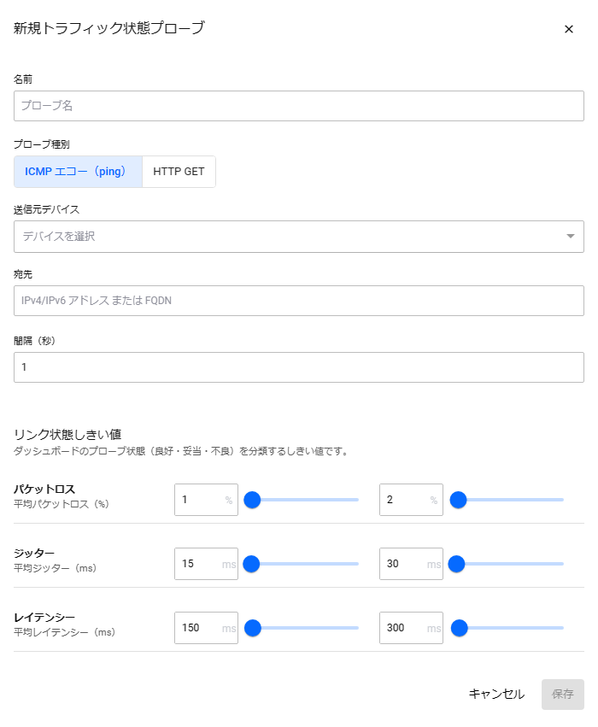Image resolution: width=598 pixels, height=727 pixels.
Task: Click the 宛先 IPv4/IPv6 address field
Action: click(298, 301)
